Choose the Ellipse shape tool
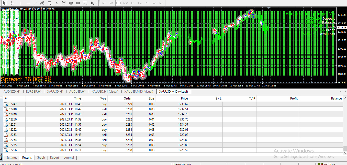The height and width of the screenshot is (165, 347). coord(71,3)
